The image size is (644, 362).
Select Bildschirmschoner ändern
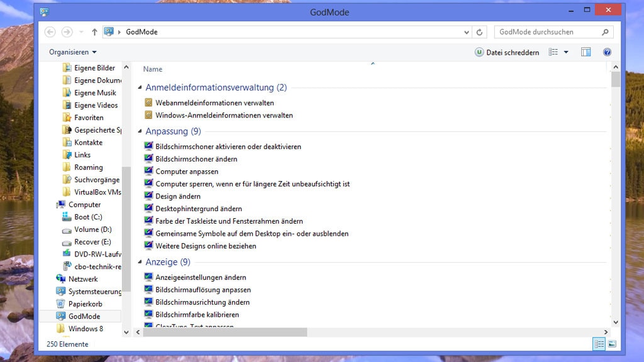(191, 159)
